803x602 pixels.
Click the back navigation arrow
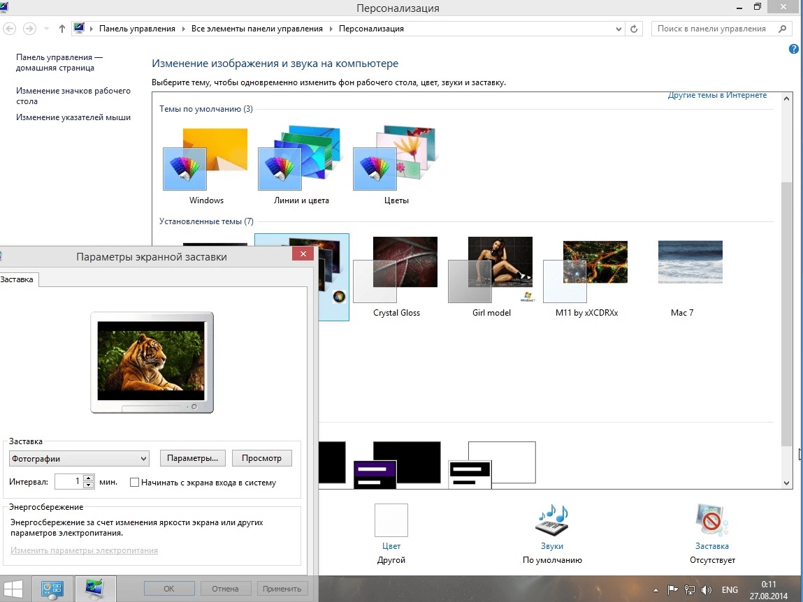click(x=9, y=29)
